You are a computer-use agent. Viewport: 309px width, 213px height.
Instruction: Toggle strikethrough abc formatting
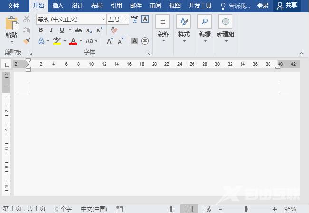point(78,30)
